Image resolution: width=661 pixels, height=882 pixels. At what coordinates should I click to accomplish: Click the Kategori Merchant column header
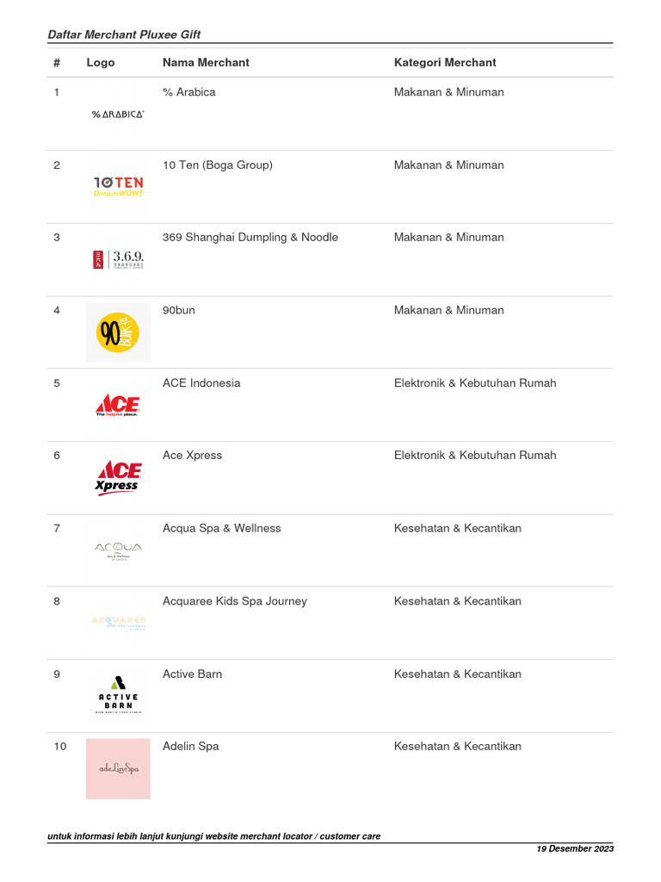pyautogui.click(x=445, y=63)
